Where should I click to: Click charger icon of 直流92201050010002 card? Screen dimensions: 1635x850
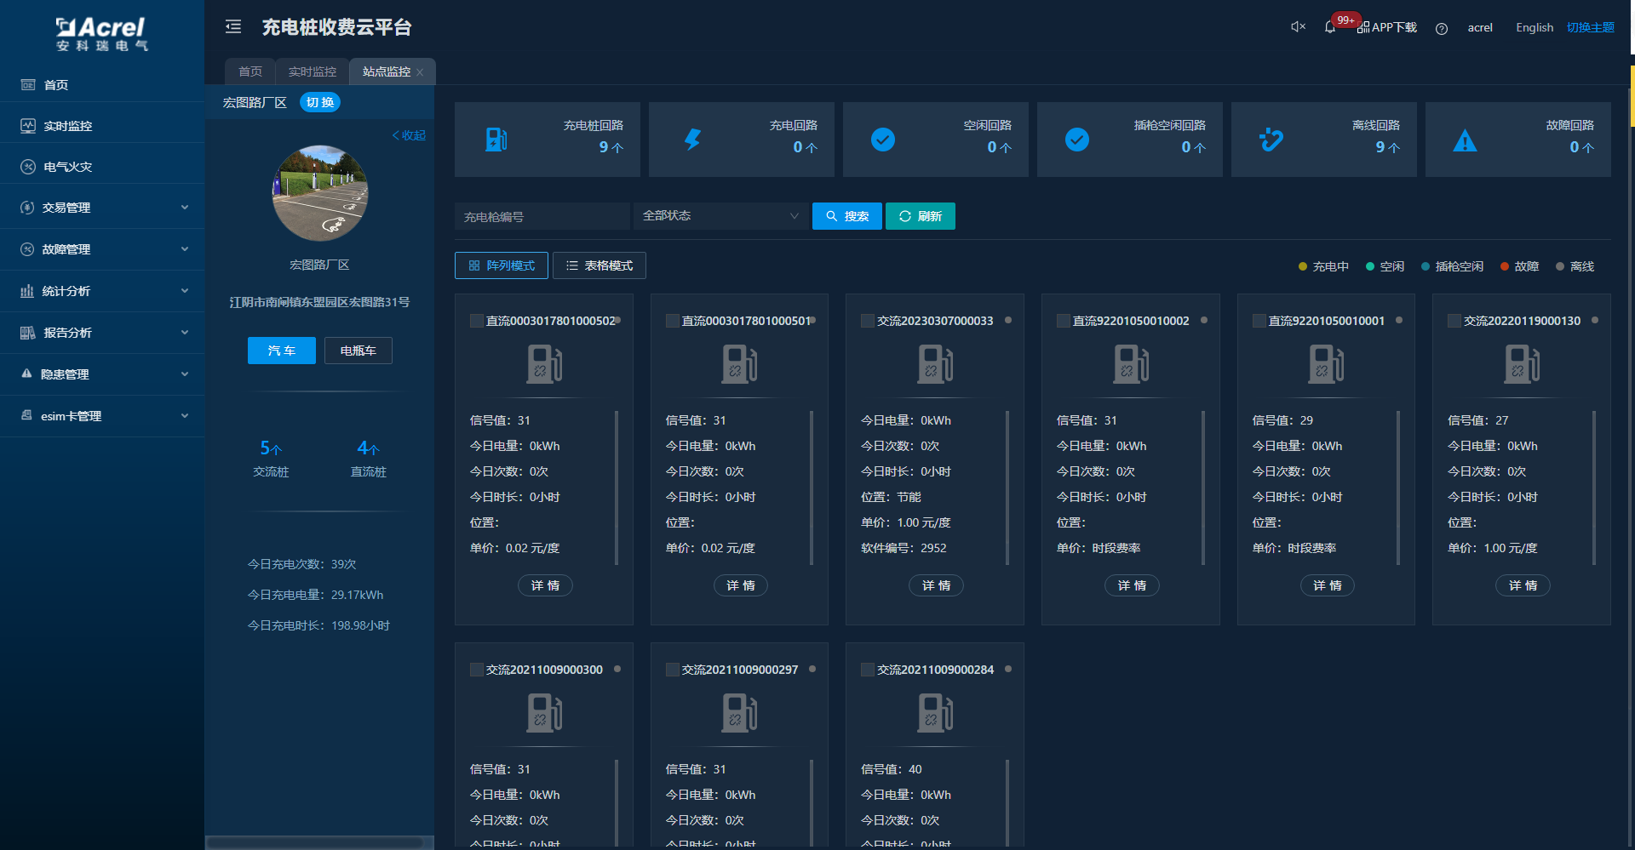pos(1131,364)
